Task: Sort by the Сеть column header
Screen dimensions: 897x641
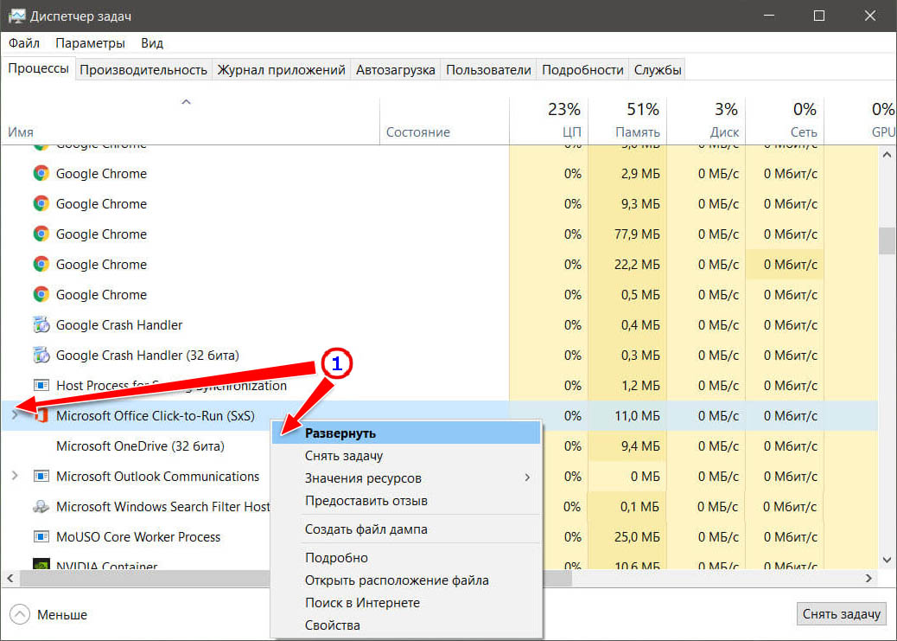Action: click(785, 121)
